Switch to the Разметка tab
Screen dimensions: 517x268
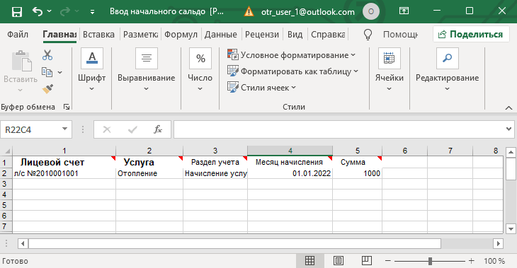(141, 34)
